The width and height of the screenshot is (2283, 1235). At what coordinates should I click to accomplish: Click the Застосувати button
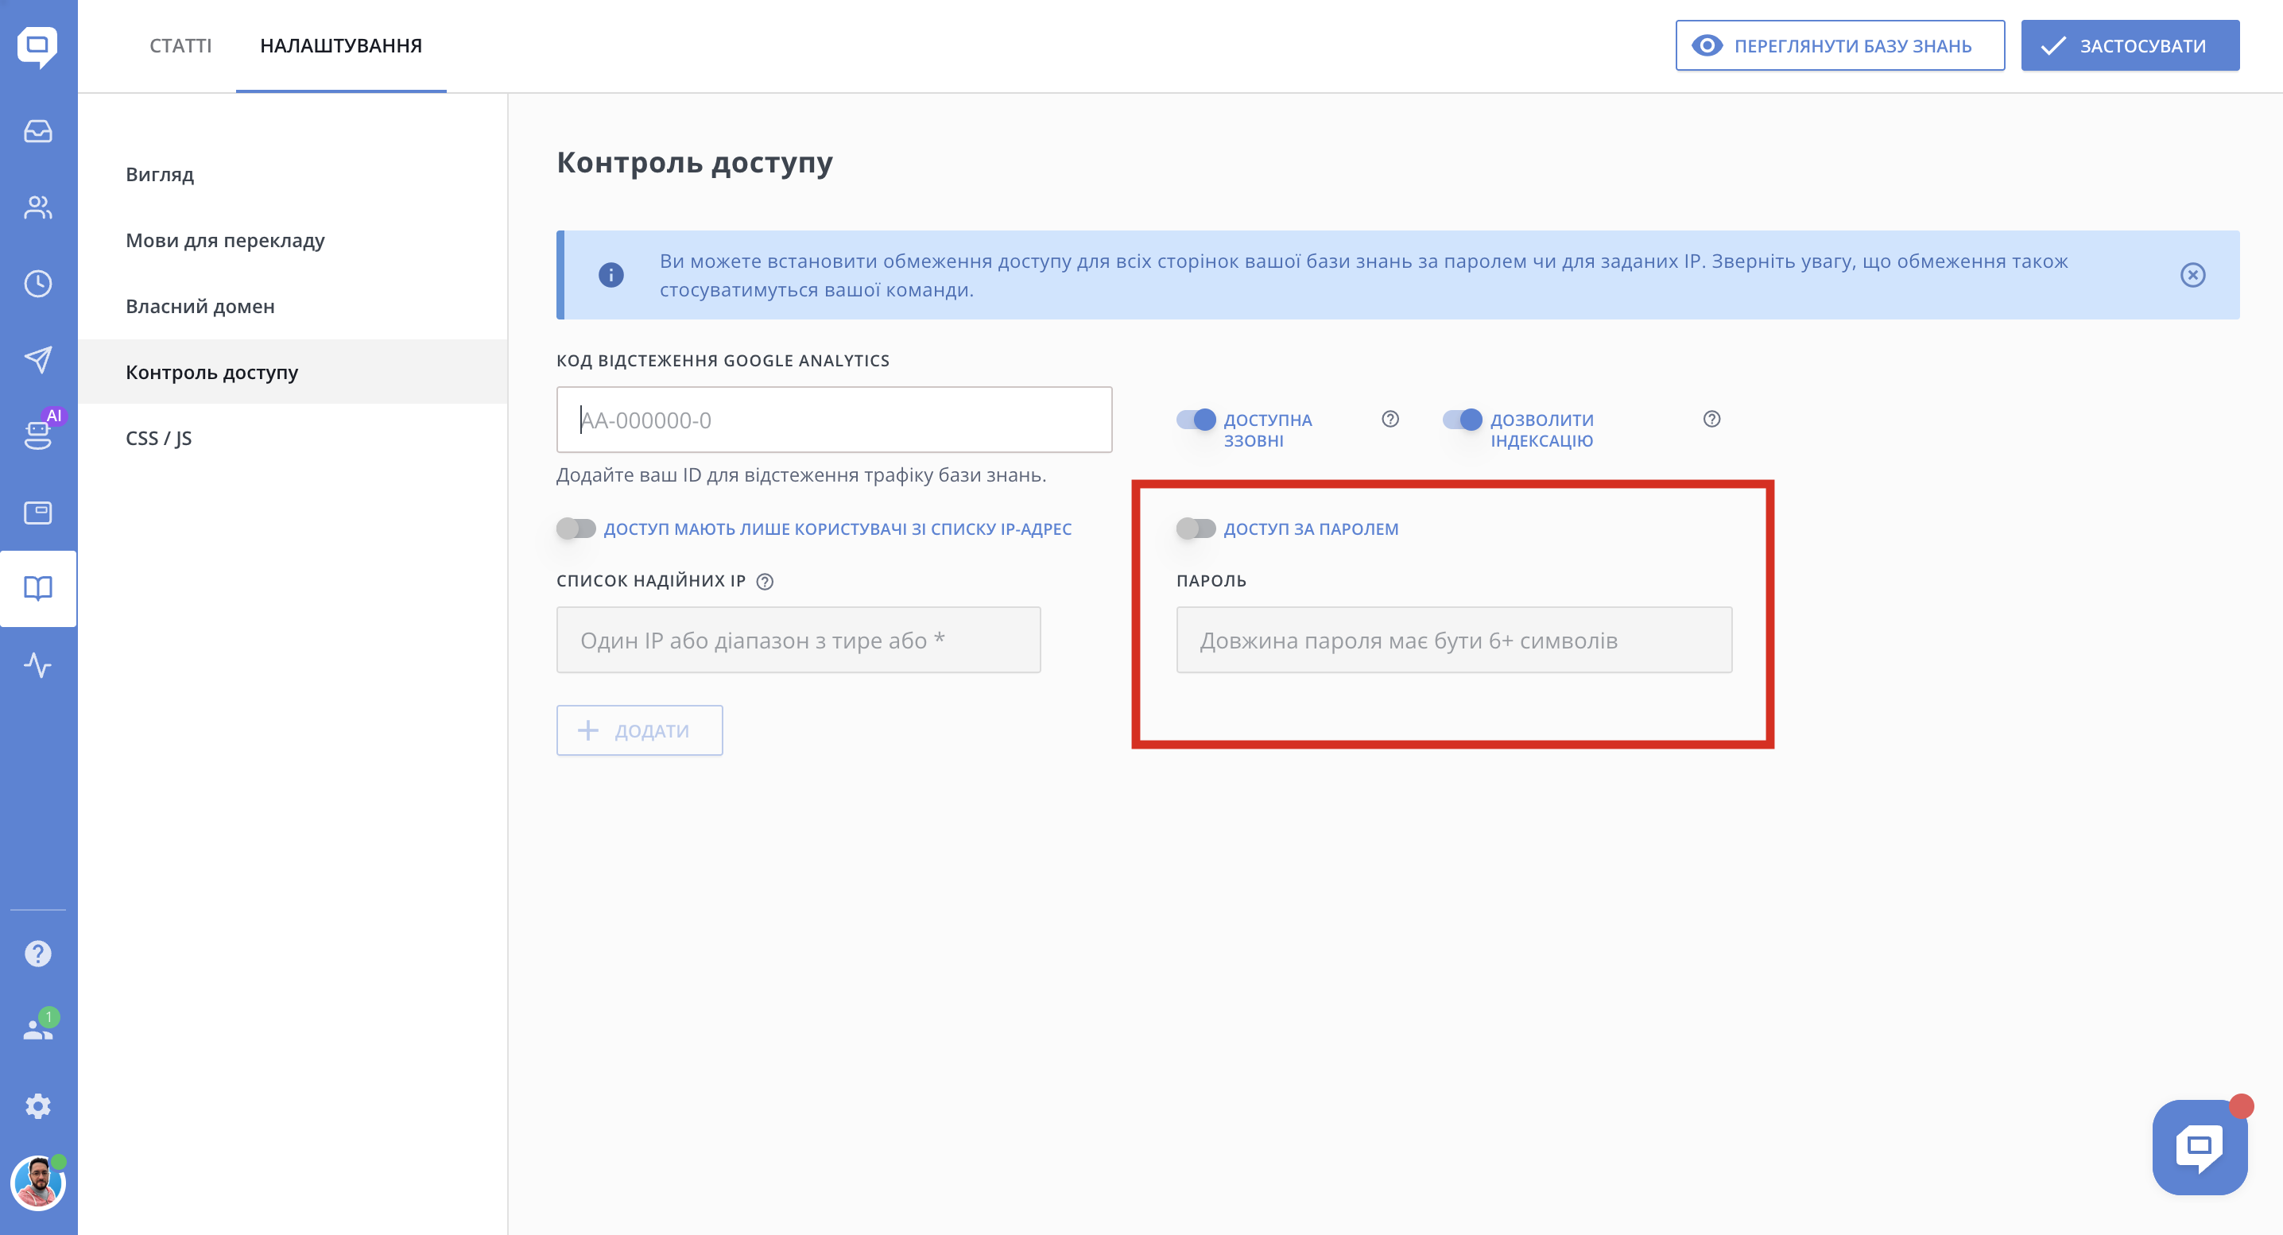(2130, 45)
